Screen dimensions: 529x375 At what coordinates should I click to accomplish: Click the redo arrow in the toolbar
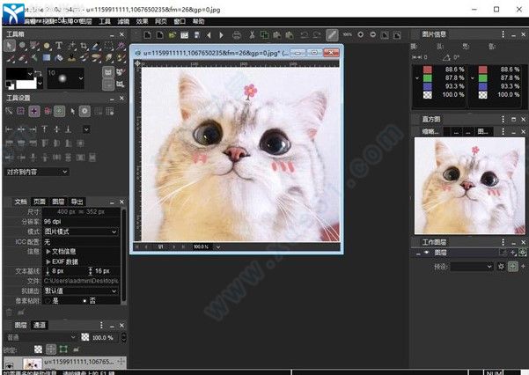pyautogui.click(x=317, y=34)
